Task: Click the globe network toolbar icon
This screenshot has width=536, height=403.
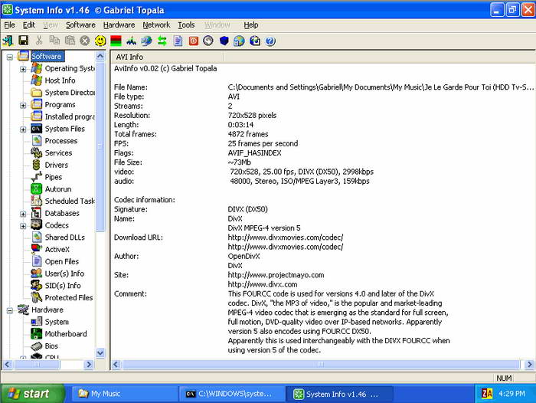Action: click(147, 41)
